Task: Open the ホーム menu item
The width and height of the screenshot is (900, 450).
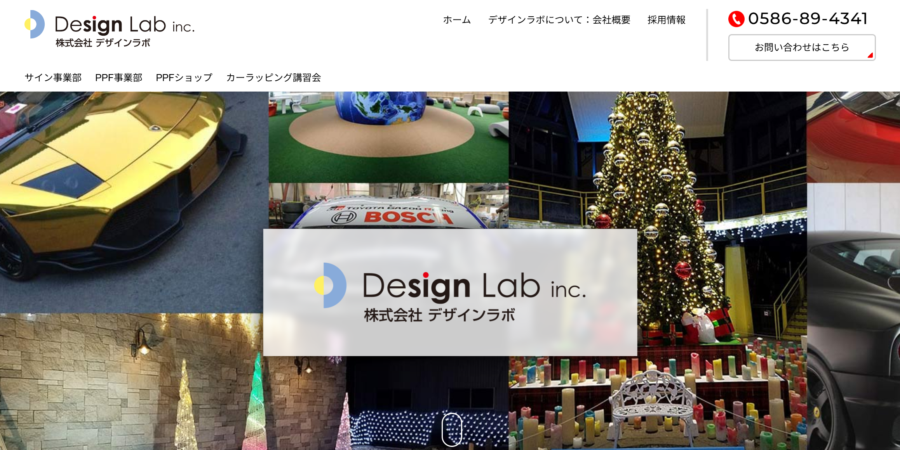Action: tap(457, 20)
